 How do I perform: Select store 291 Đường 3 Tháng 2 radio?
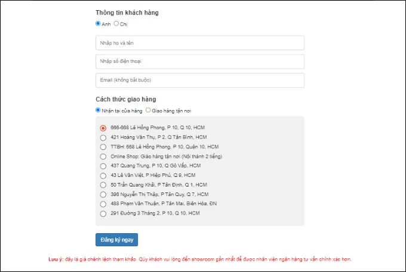tap(103, 213)
